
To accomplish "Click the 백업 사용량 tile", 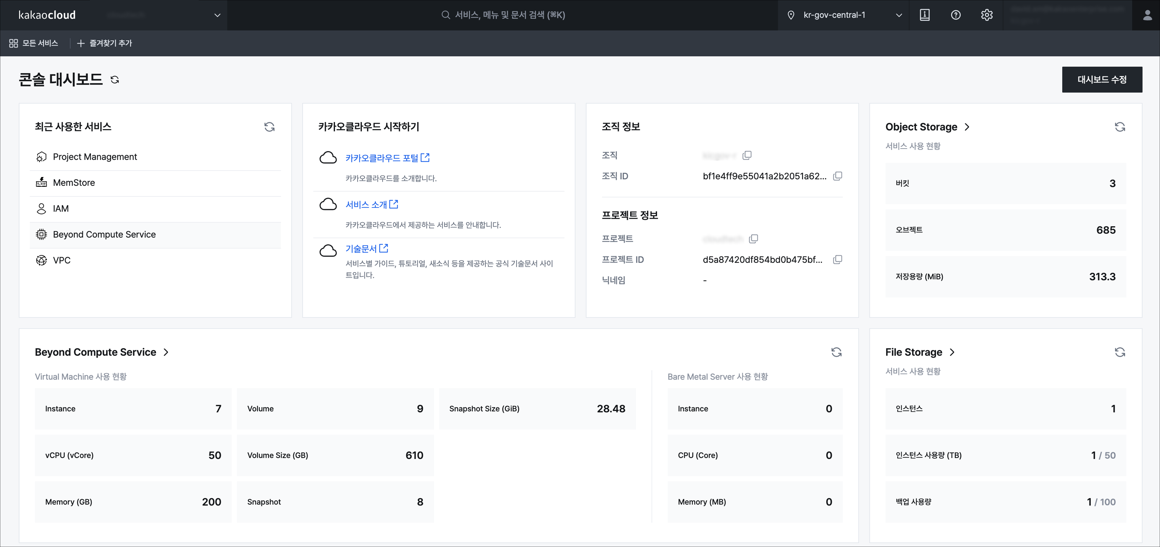I will 1006,502.
